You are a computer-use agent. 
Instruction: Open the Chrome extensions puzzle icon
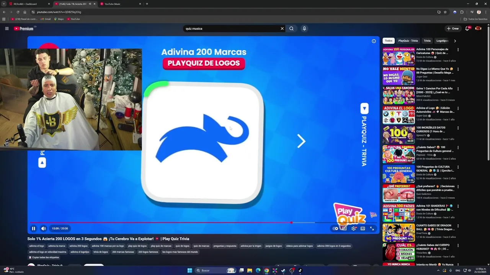[462, 12]
